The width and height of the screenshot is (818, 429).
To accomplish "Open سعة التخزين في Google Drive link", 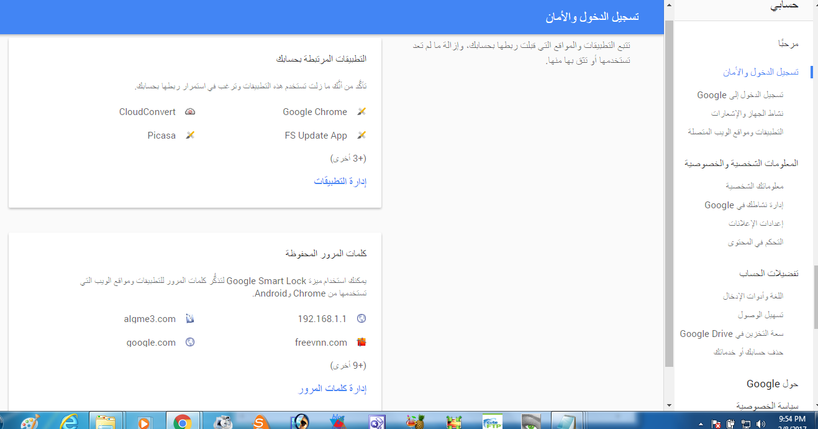I will (x=732, y=334).
